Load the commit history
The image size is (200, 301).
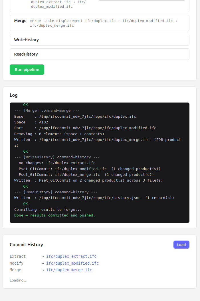pyautogui.click(x=181, y=245)
